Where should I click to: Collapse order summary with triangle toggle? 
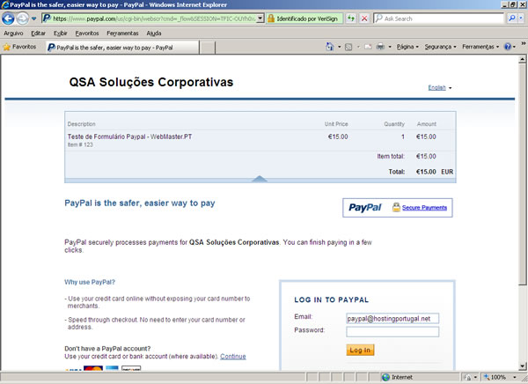pyautogui.click(x=260, y=179)
